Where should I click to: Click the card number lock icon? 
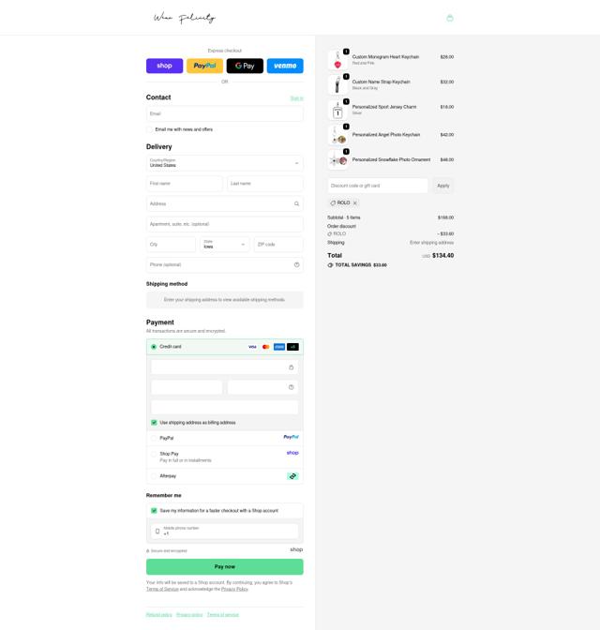coord(291,367)
